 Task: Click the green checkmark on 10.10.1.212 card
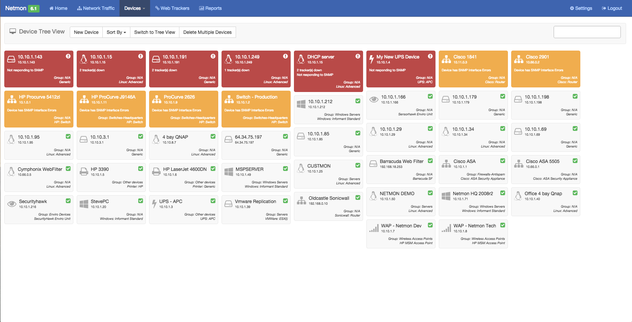pyautogui.click(x=357, y=101)
